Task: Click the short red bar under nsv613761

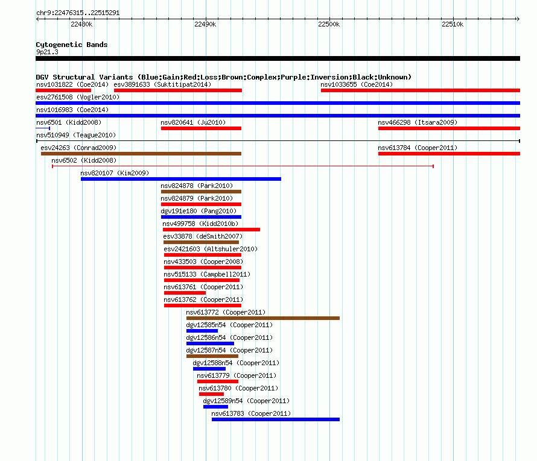Action: (x=185, y=293)
